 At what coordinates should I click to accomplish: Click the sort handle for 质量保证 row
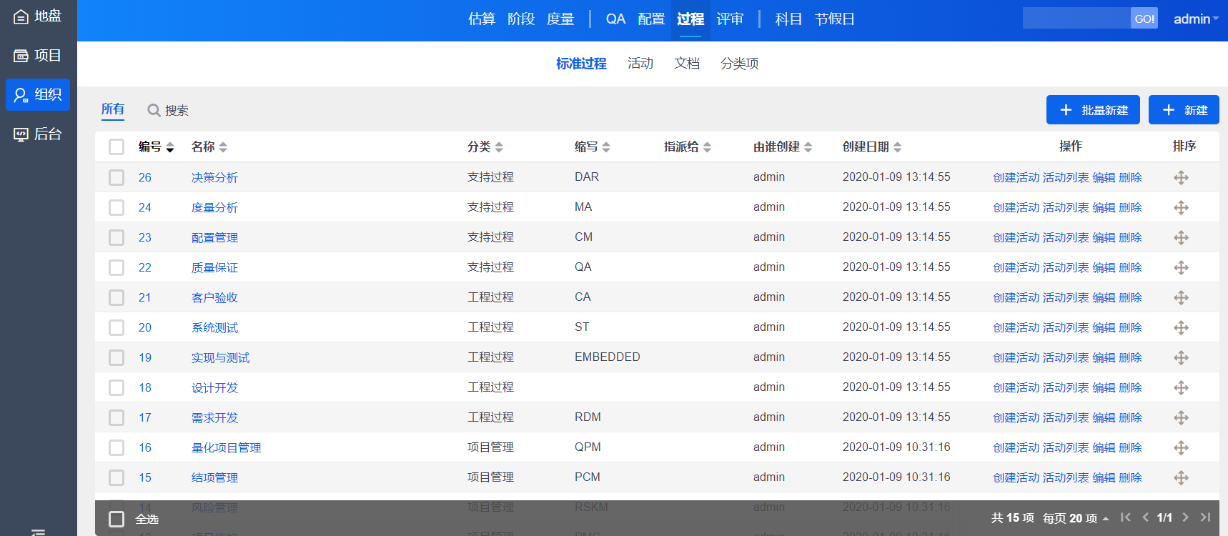[1181, 267]
